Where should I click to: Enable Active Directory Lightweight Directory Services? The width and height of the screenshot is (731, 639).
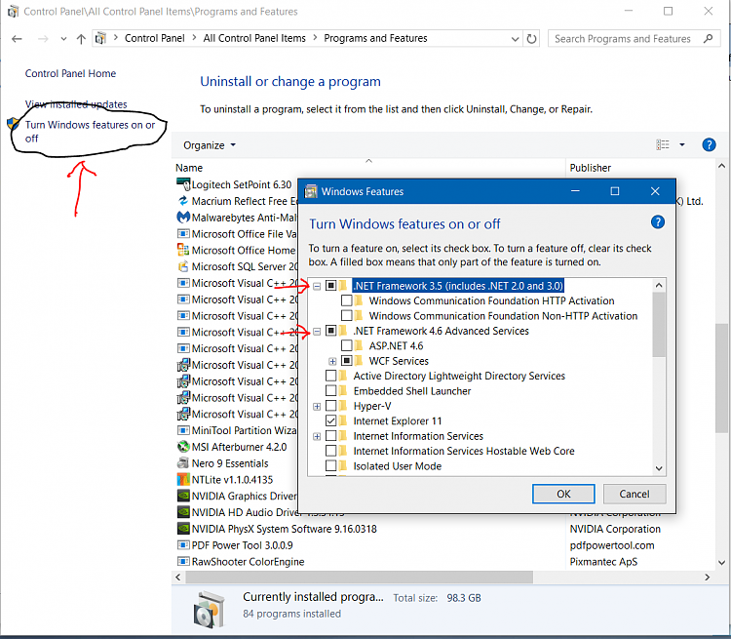click(331, 376)
